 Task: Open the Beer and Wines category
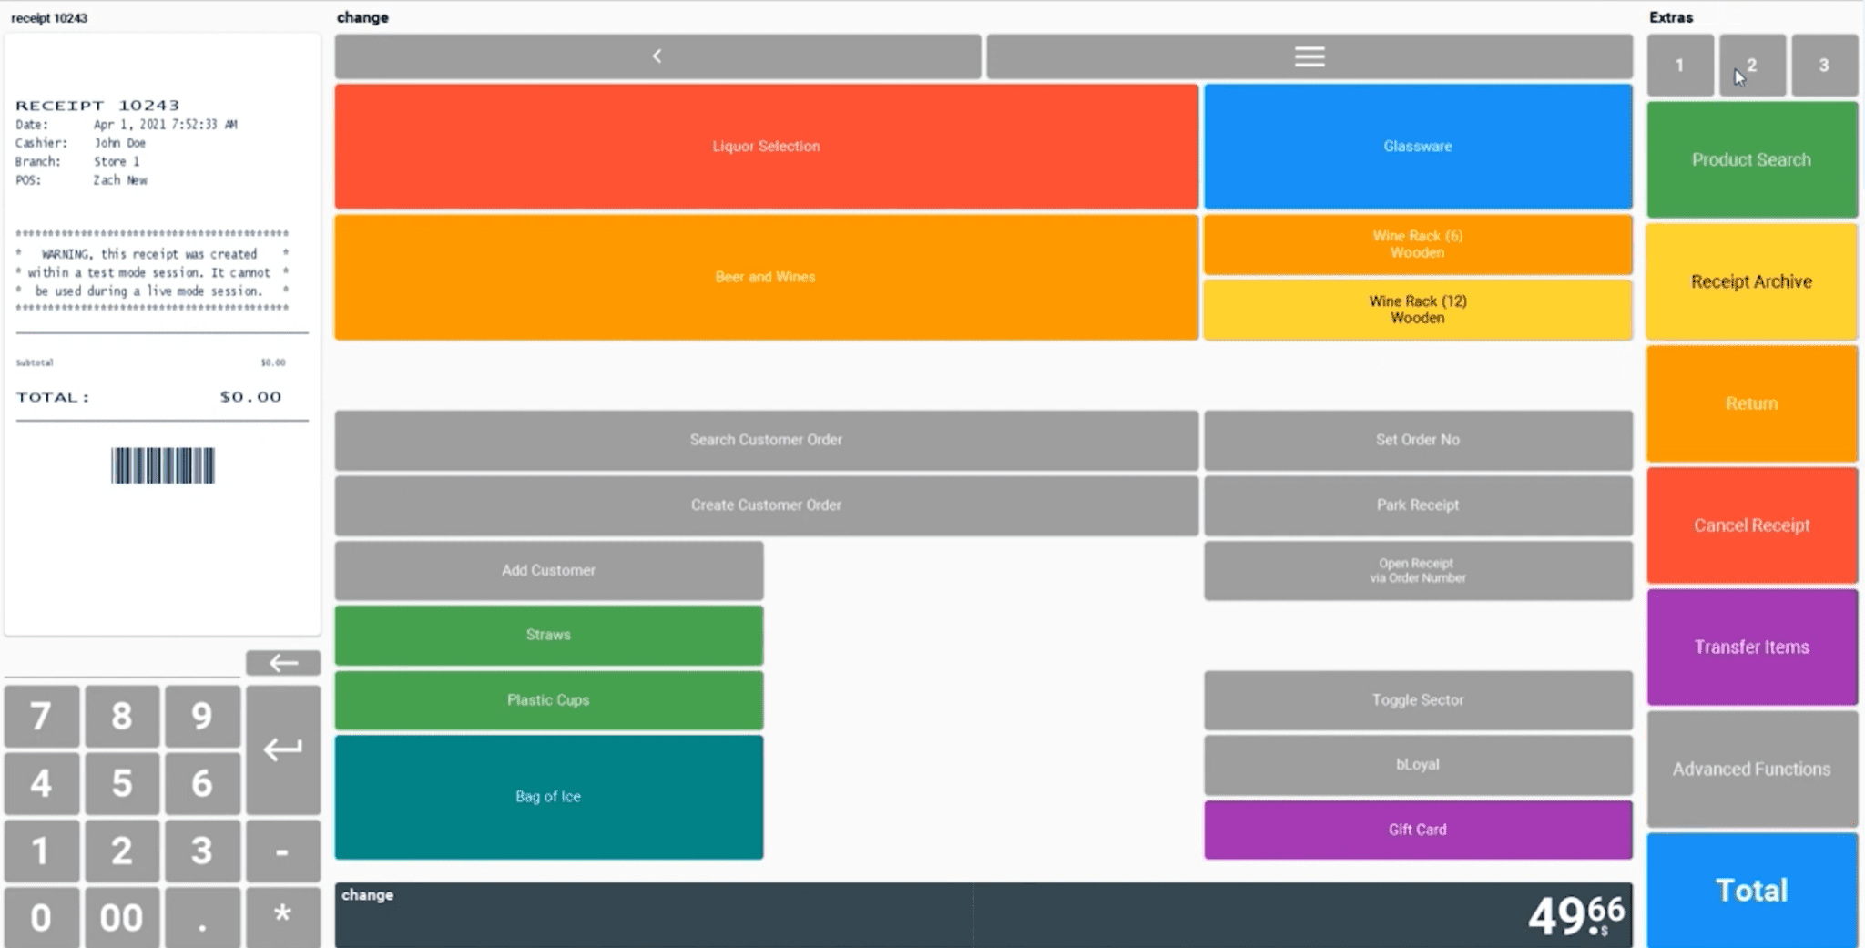pyautogui.click(x=766, y=277)
